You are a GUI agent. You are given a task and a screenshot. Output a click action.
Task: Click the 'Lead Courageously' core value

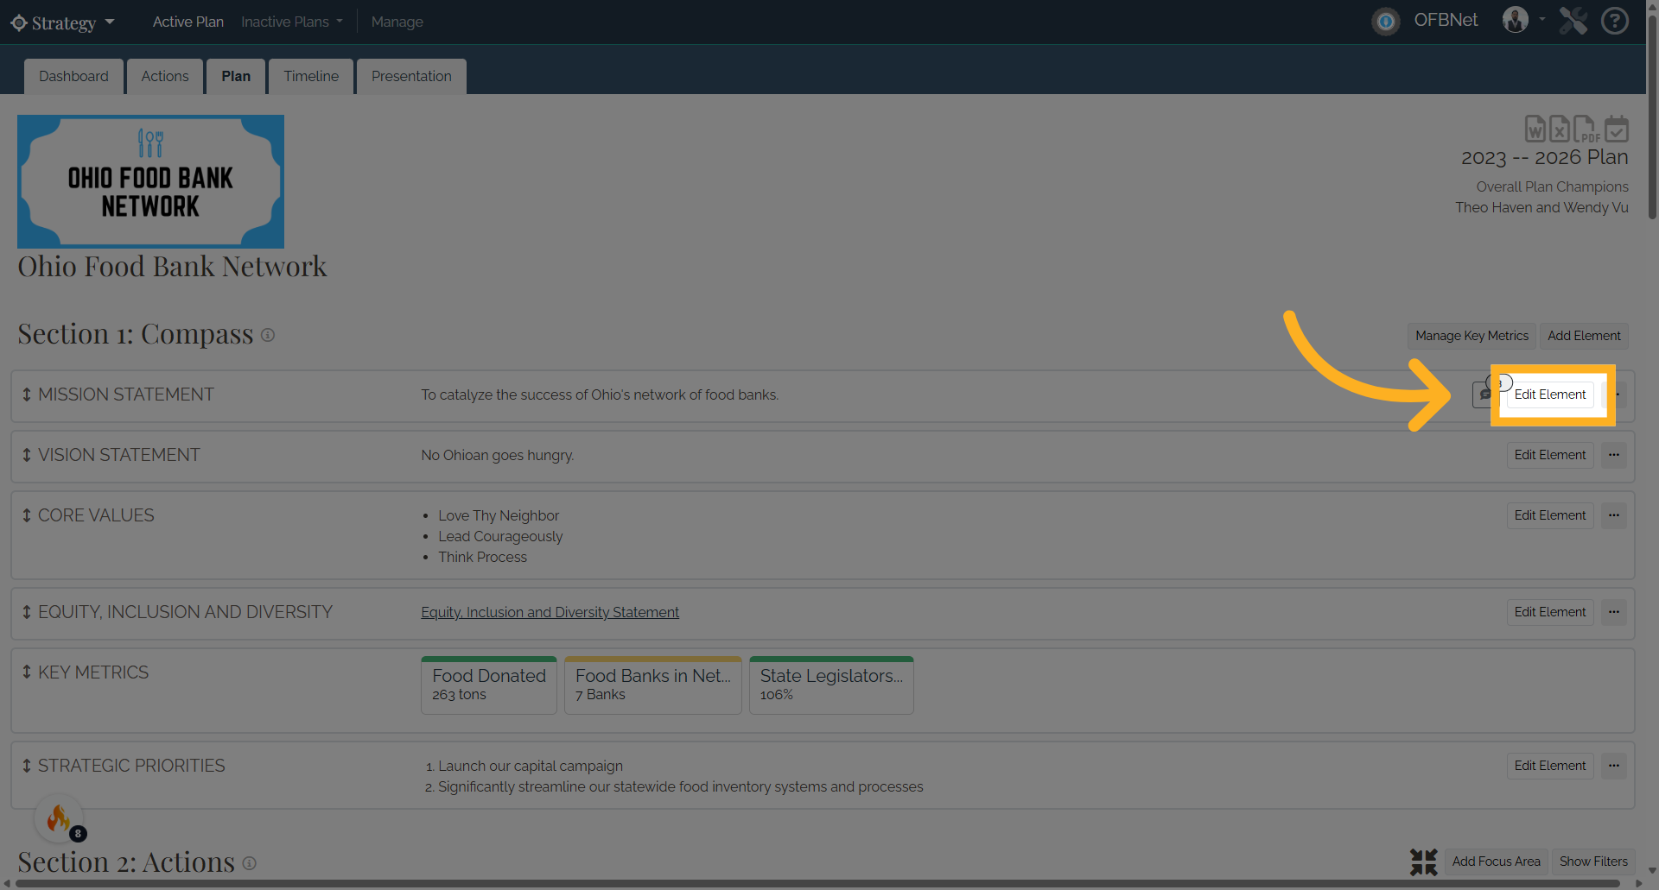point(500,536)
